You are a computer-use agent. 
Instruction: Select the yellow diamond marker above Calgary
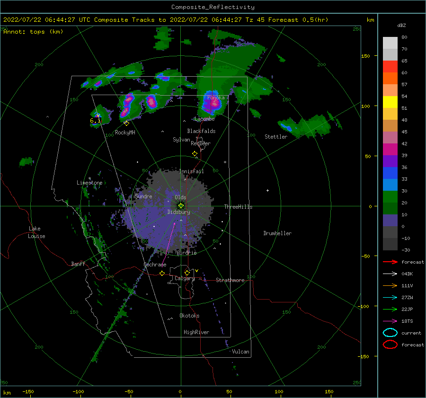tap(187, 273)
